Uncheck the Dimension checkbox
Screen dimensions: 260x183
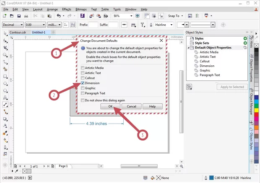pyautogui.click(x=83, y=83)
